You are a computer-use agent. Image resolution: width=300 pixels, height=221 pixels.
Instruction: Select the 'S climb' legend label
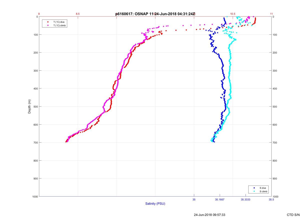tap(263, 191)
